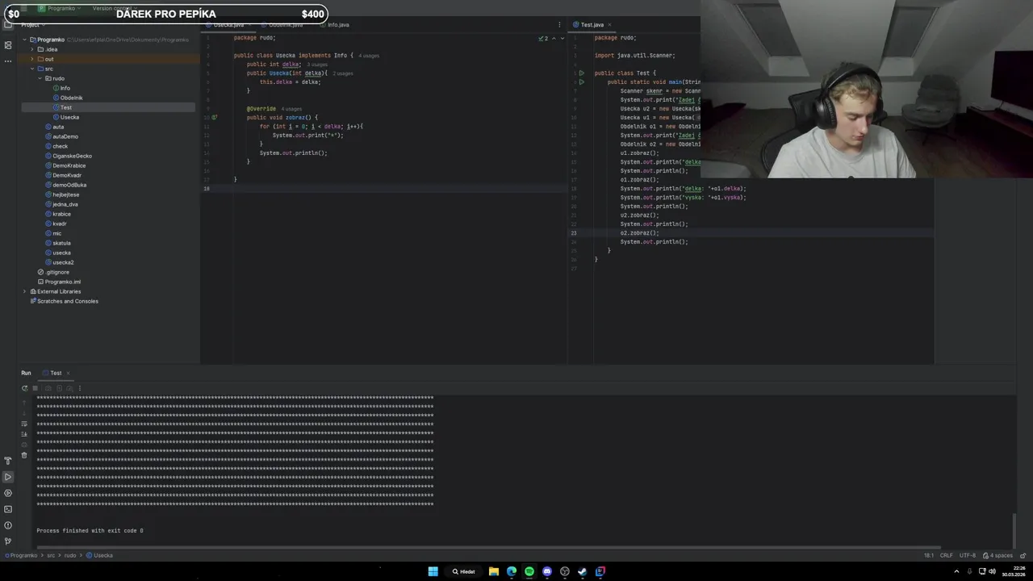Open the Git version control tool window
1033x581 pixels.
click(8, 541)
